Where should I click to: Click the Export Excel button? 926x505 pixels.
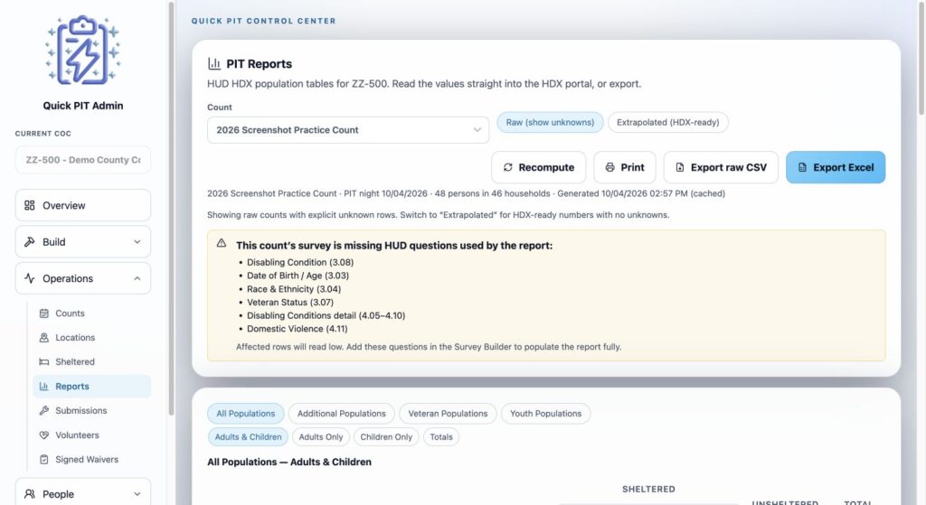pyautogui.click(x=836, y=167)
